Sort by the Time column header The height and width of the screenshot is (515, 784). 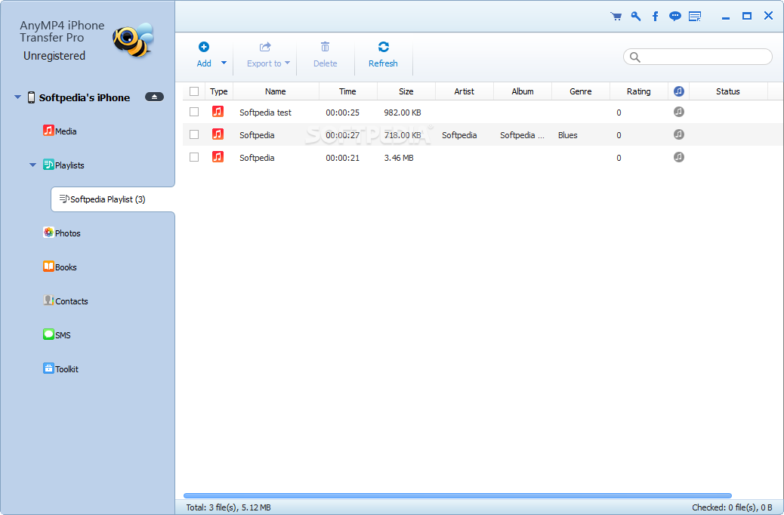(347, 91)
